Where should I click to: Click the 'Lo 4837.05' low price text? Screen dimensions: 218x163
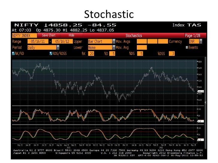click(102, 30)
